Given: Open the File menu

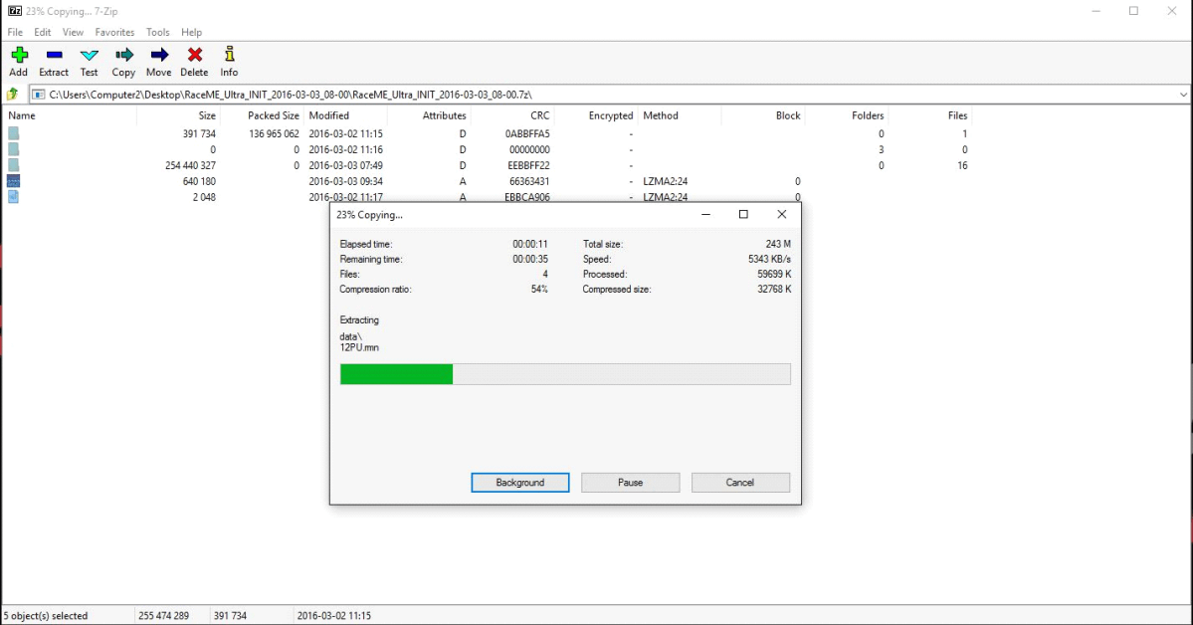Looking at the screenshot, I should point(15,33).
